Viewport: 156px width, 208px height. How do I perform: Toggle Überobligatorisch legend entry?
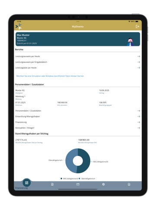coord(87,179)
